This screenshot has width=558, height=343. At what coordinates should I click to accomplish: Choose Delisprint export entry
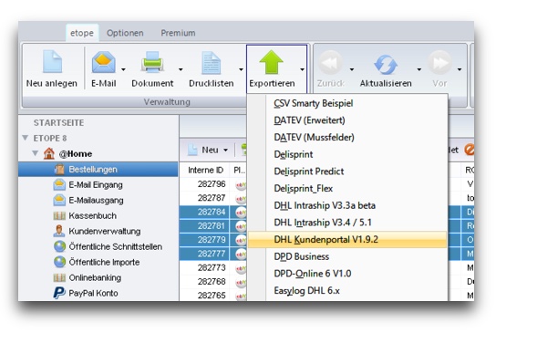[347, 154]
